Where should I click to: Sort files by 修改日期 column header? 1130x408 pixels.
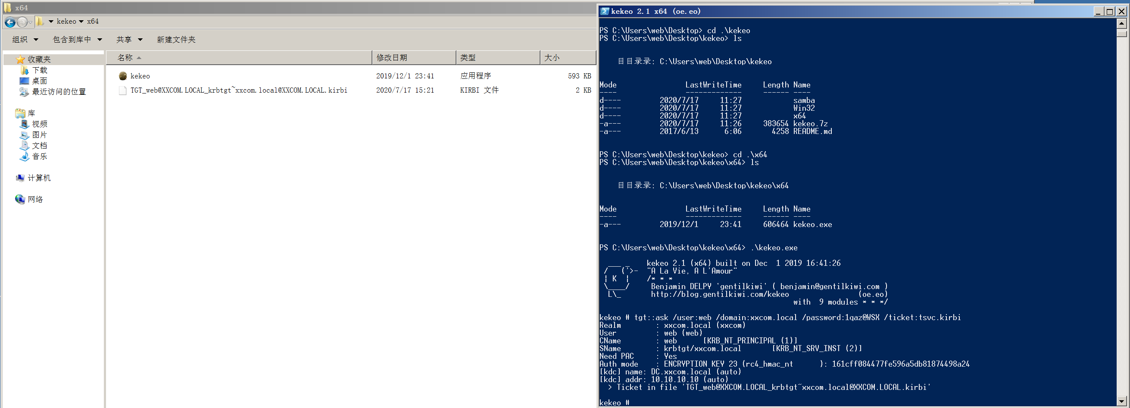[x=391, y=57]
